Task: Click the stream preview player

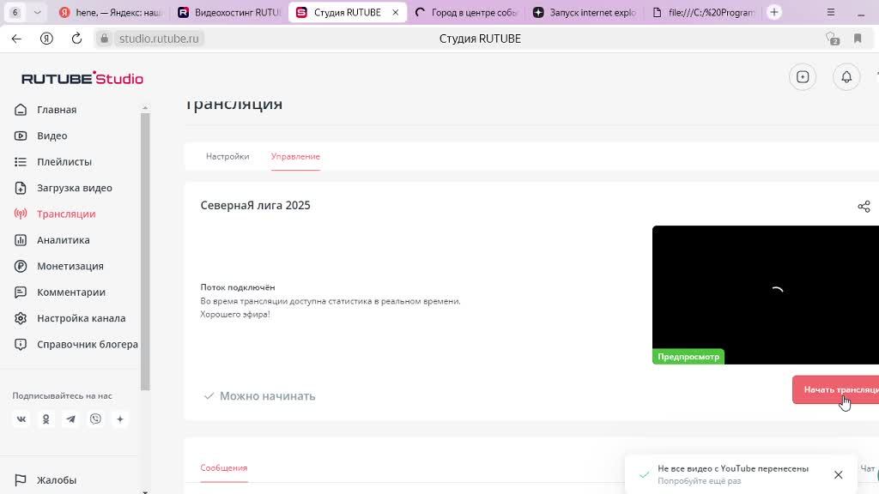Action: click(766, 295)
